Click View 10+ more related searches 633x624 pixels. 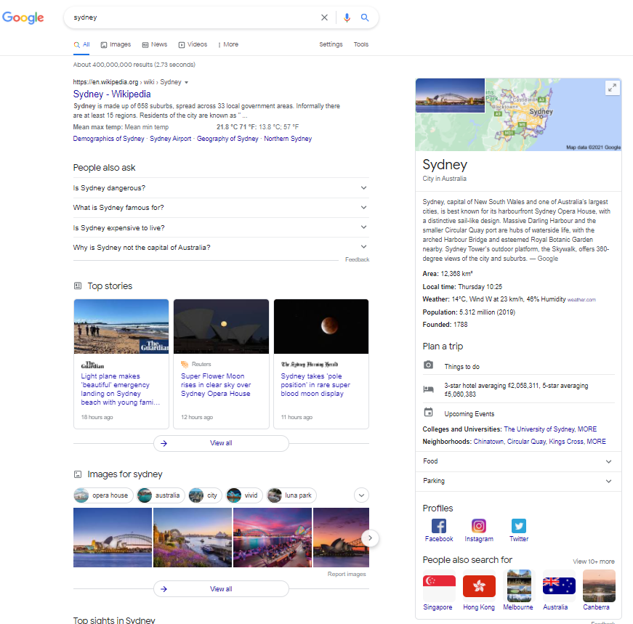(x=594, y=562)
